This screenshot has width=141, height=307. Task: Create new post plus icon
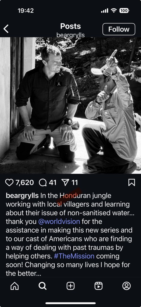(x=70, y=286)
